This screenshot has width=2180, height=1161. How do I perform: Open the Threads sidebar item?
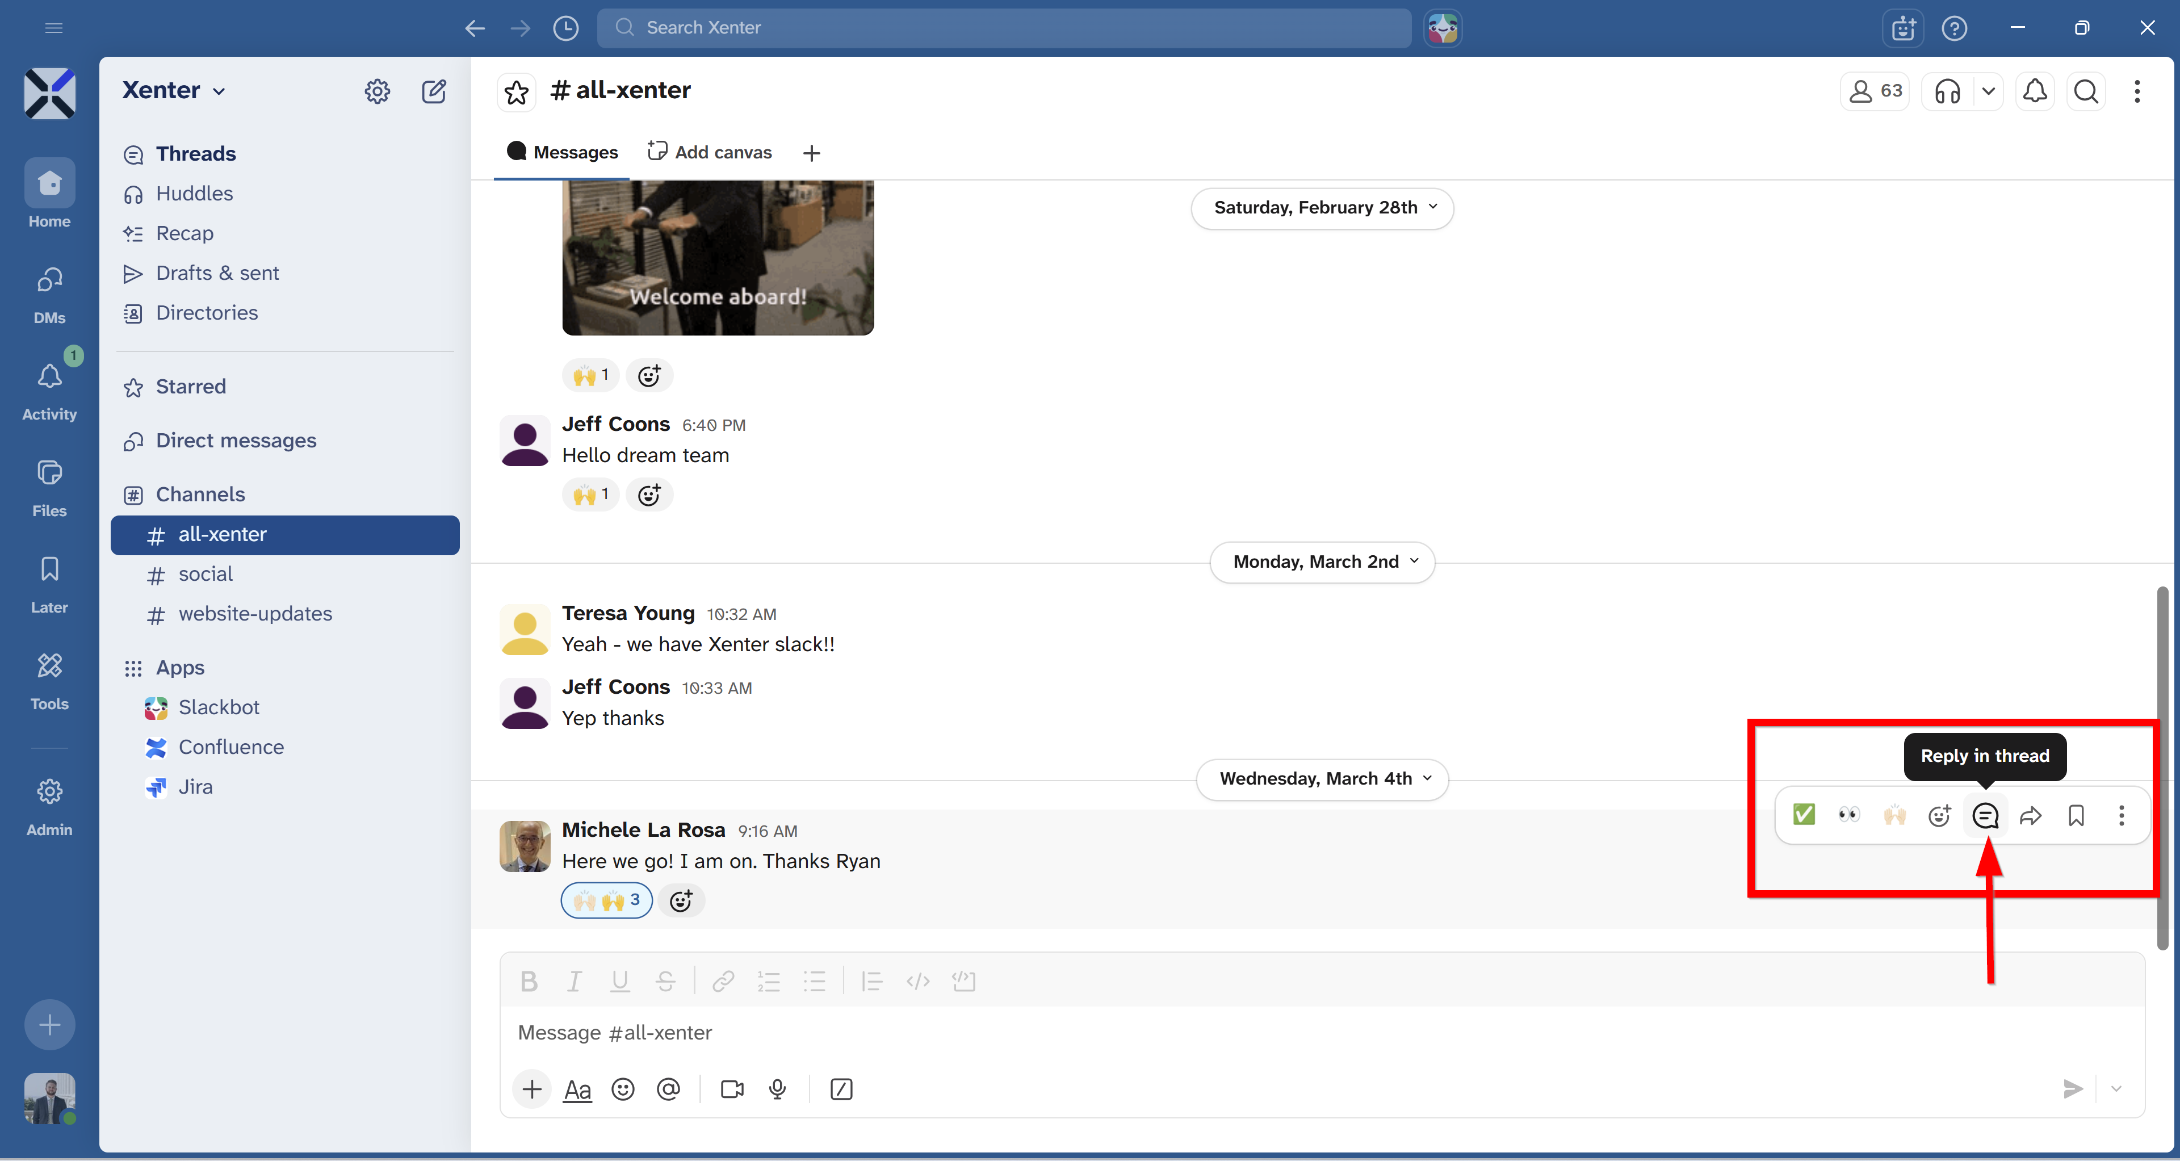(195, 154)
